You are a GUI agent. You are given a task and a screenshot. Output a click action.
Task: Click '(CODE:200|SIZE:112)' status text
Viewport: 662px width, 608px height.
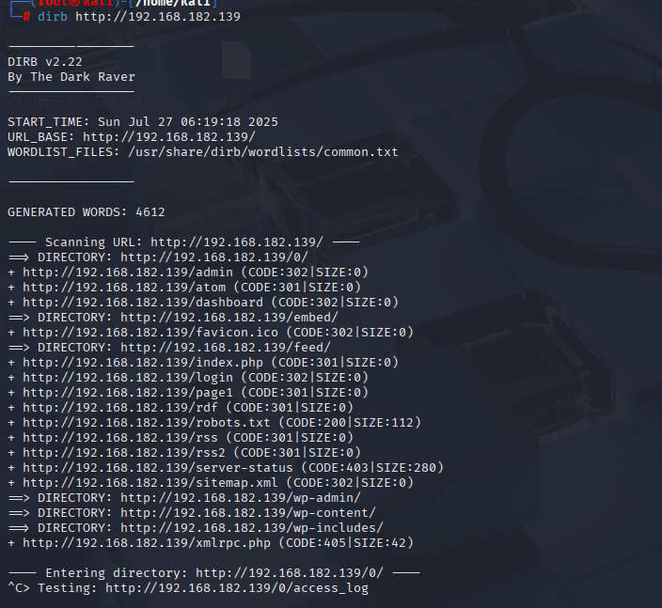pyautogui.click(x=350, y=423)
